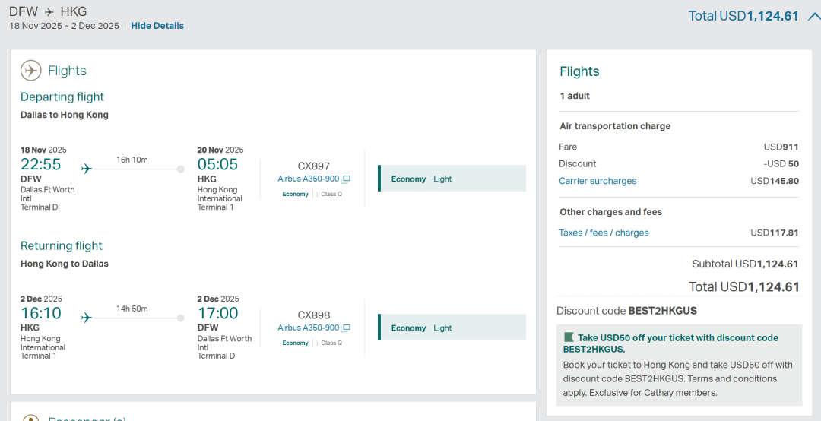821x421 pixels.
Task: Open Airbus A350-900 aircraft info for CX898
Action: pyautogui.click(x=309, y=328)
